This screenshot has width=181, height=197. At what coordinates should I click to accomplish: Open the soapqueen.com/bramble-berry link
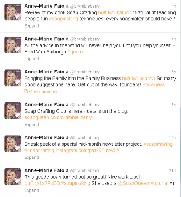(61, 118)
